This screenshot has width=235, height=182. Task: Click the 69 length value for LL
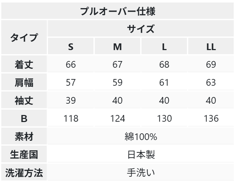[x=211, y=65]
